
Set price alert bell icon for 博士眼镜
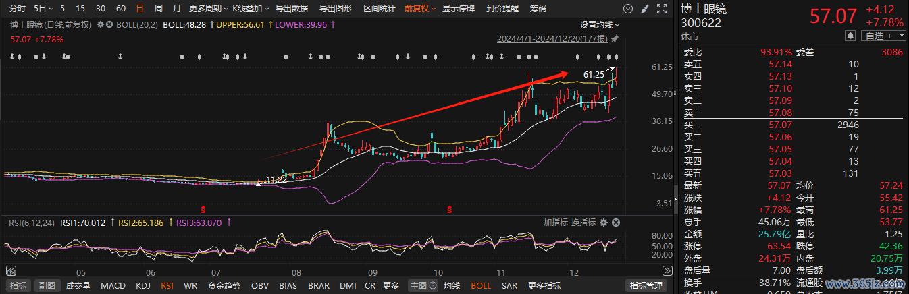point(850,36)
